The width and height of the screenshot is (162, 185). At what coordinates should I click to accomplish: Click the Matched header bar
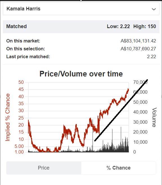coord(81,26)
